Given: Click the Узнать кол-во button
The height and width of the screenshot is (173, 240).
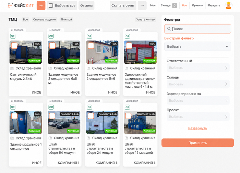Looking at the screenshot, I should coord(145,20).
